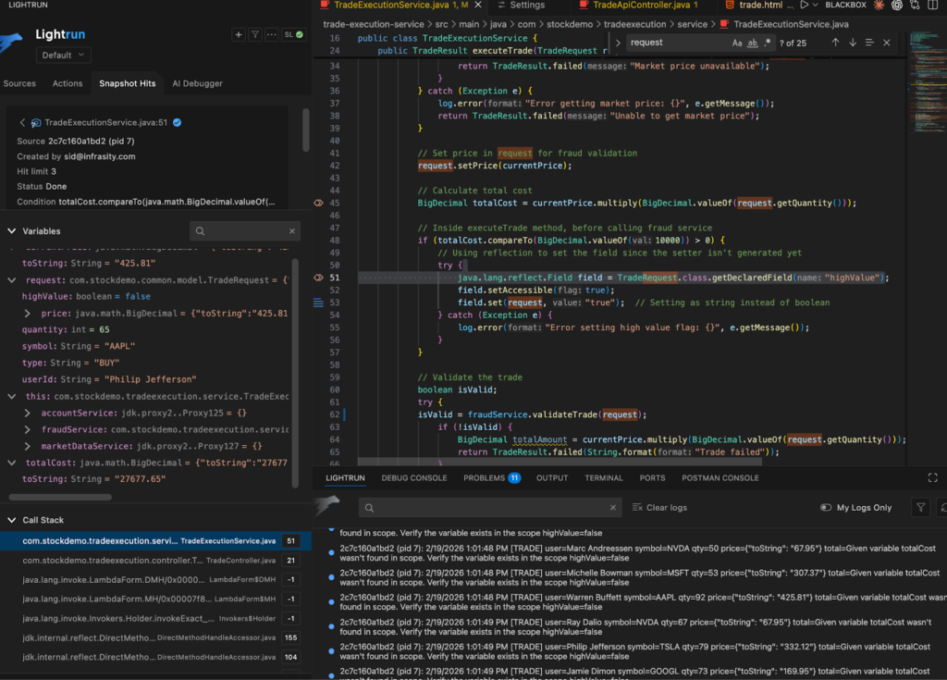This screenshot has height=680, width=947.
Task: Click the log filter funnel icon
Action: pyautogui.click(x=920, y=508)
